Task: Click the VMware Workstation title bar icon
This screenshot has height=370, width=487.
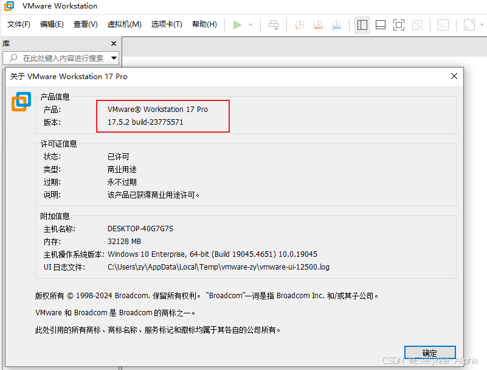Action: pyautogui.click(x=9, y=6)
